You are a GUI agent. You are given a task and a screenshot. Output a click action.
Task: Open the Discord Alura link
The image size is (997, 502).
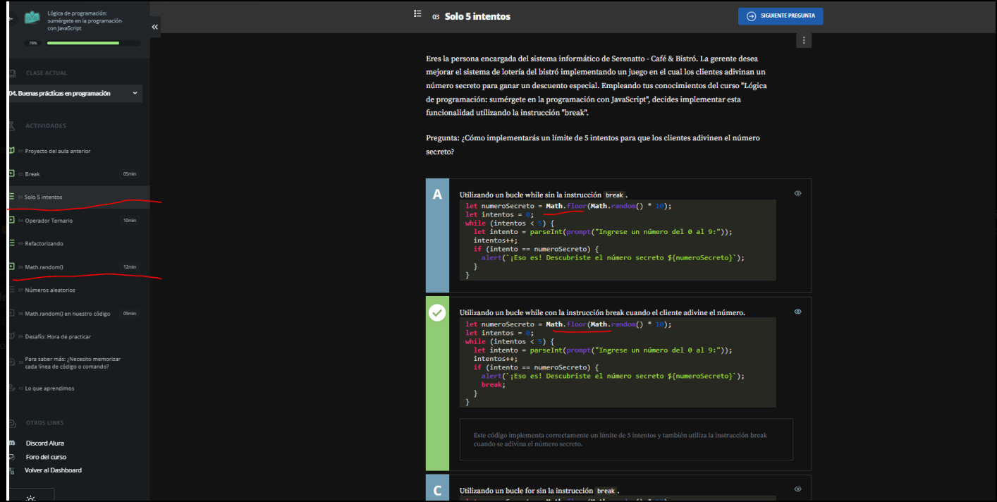[x=44, y=443]
